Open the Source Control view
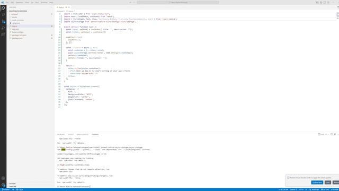Screen dimensions: 339x191 [x=3, y=21]
